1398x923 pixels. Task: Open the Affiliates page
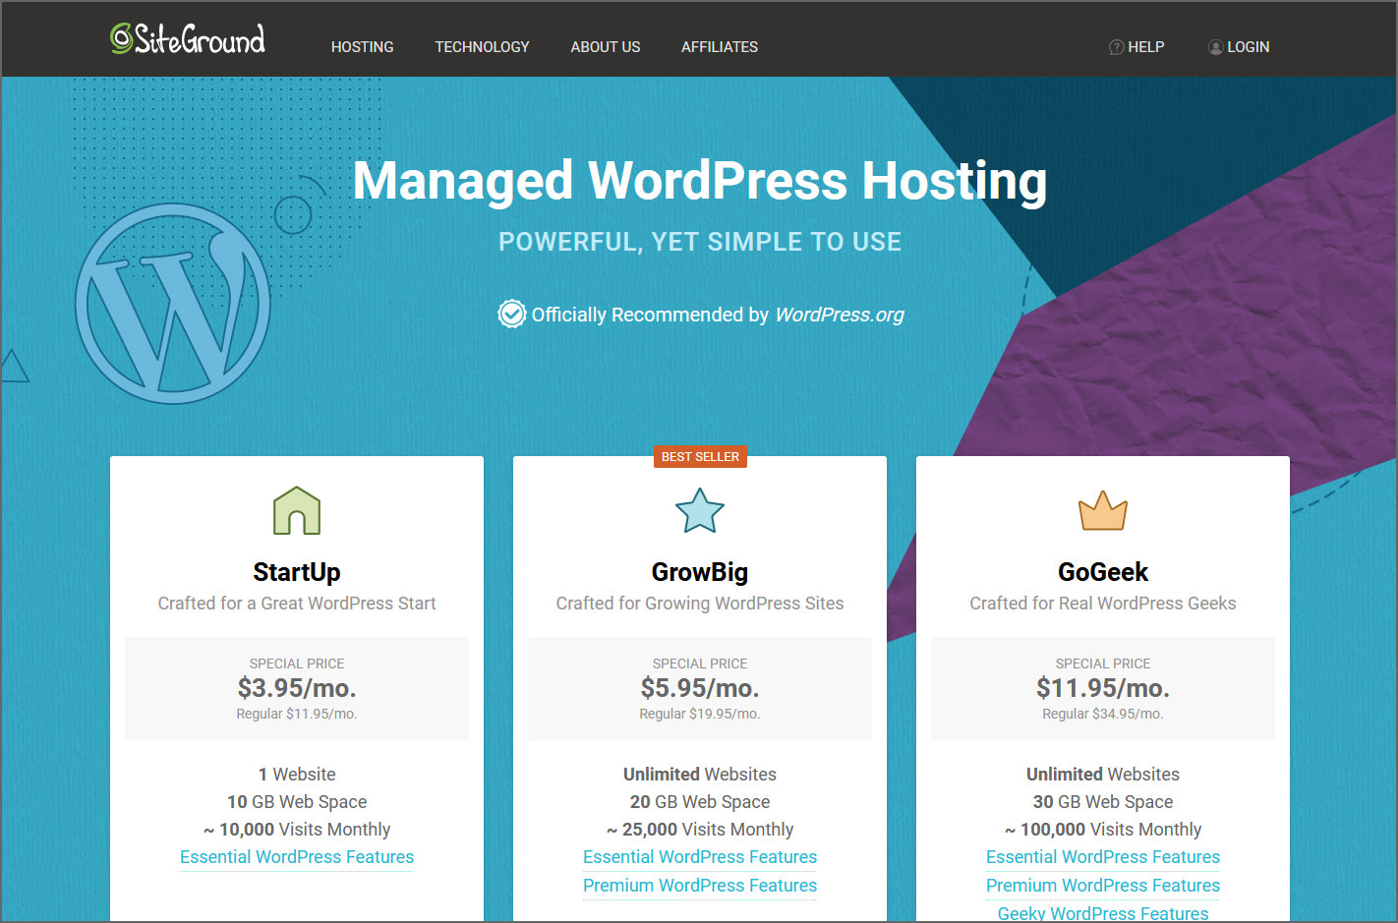(720, 47)
